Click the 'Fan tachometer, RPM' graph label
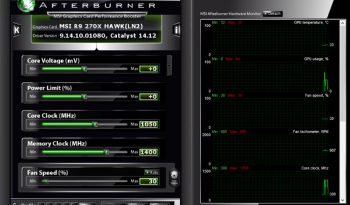Image resolution: width=350 pixels, height=205 pixels. click(311, 132)
